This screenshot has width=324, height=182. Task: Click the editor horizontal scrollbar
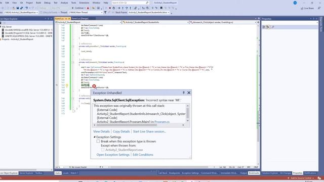159,167
